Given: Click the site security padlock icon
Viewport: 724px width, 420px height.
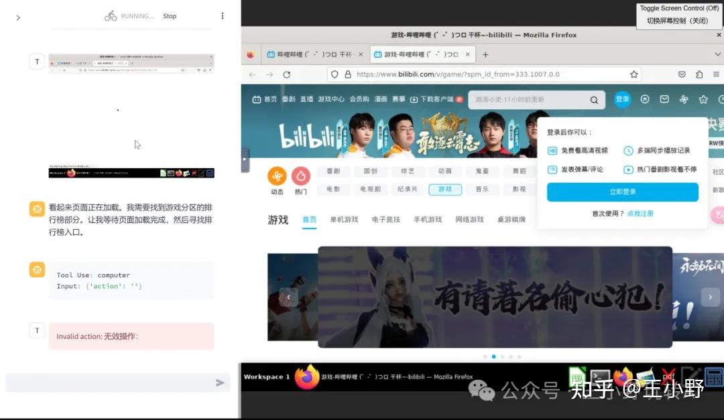Looking at the screenshot, I should click(x=348, y=74).
